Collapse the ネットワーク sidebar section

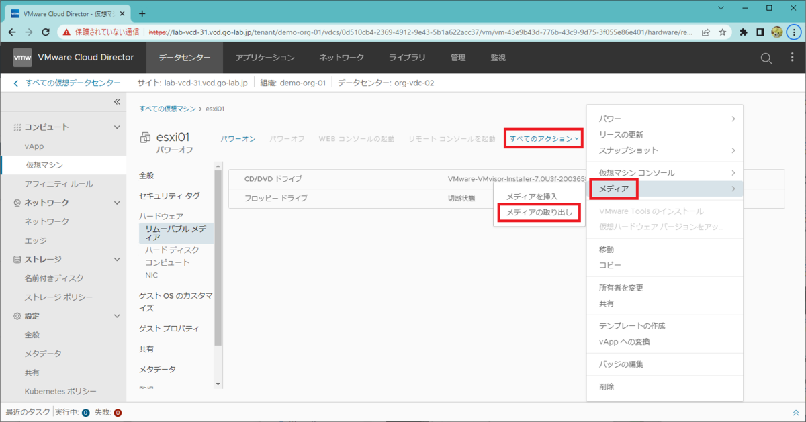tap(117, 203)
